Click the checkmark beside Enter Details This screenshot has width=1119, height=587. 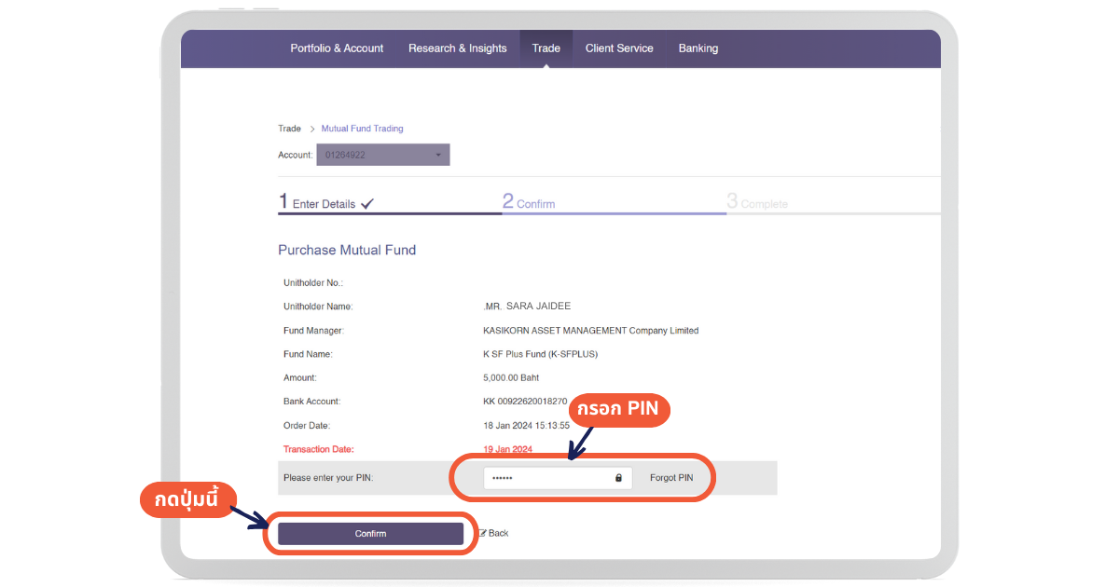pos(367,203)
